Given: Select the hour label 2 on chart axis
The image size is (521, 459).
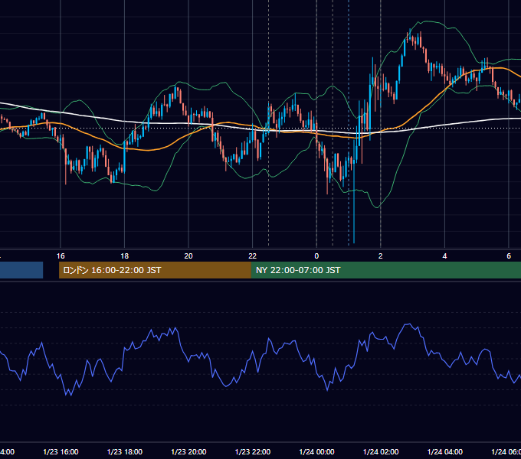Looking at the screenshot, I should coord(381,256).
